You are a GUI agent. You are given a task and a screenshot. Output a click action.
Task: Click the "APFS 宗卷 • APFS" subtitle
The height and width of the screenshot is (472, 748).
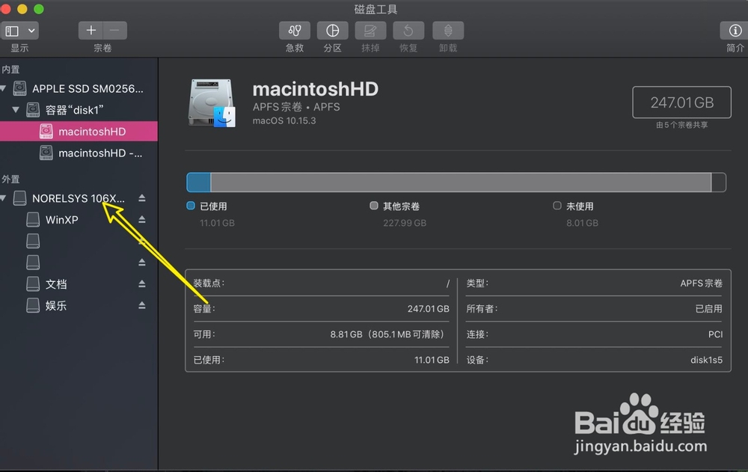[296, 107]
